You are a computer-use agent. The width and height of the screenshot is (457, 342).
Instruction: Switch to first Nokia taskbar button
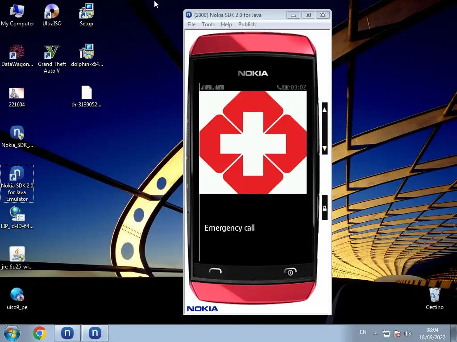tap(67, 333)
